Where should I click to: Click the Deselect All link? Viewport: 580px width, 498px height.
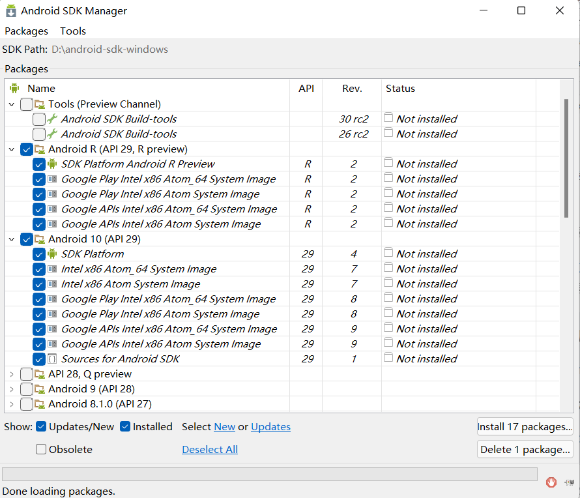pos(210,449)
